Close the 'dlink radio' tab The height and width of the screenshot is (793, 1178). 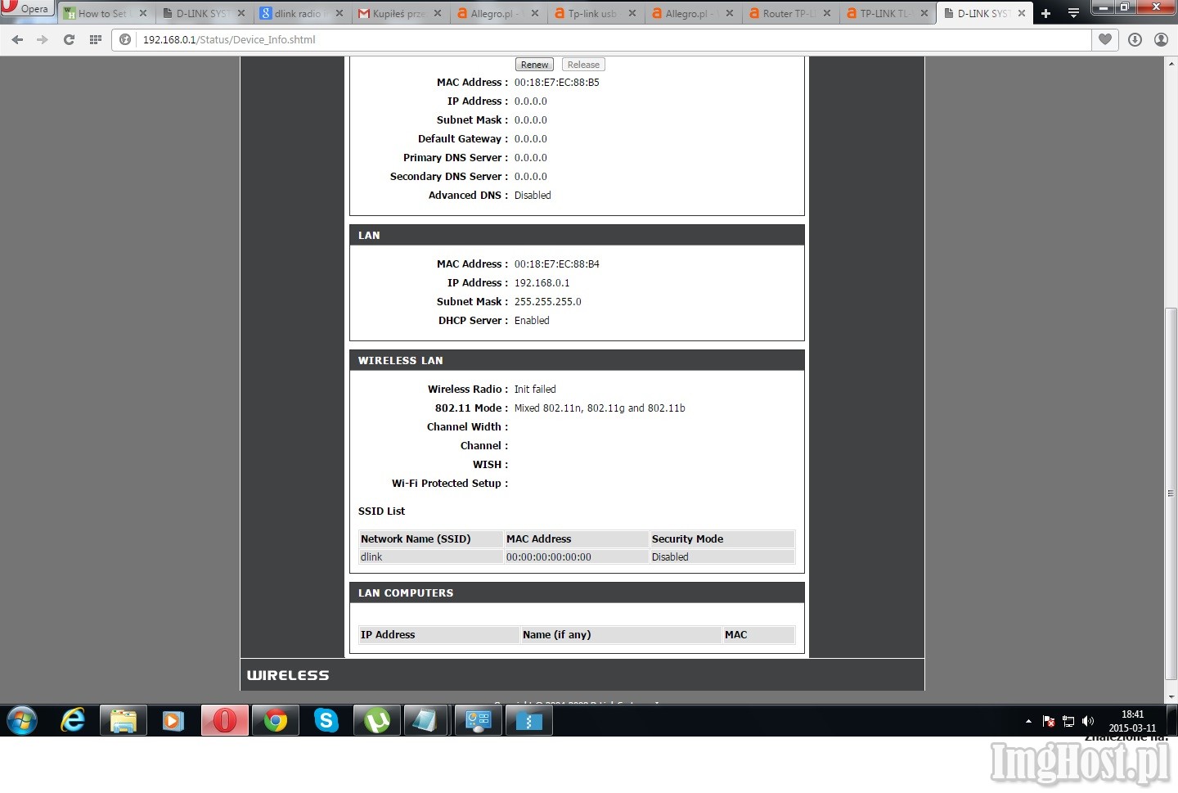[339, 13]
